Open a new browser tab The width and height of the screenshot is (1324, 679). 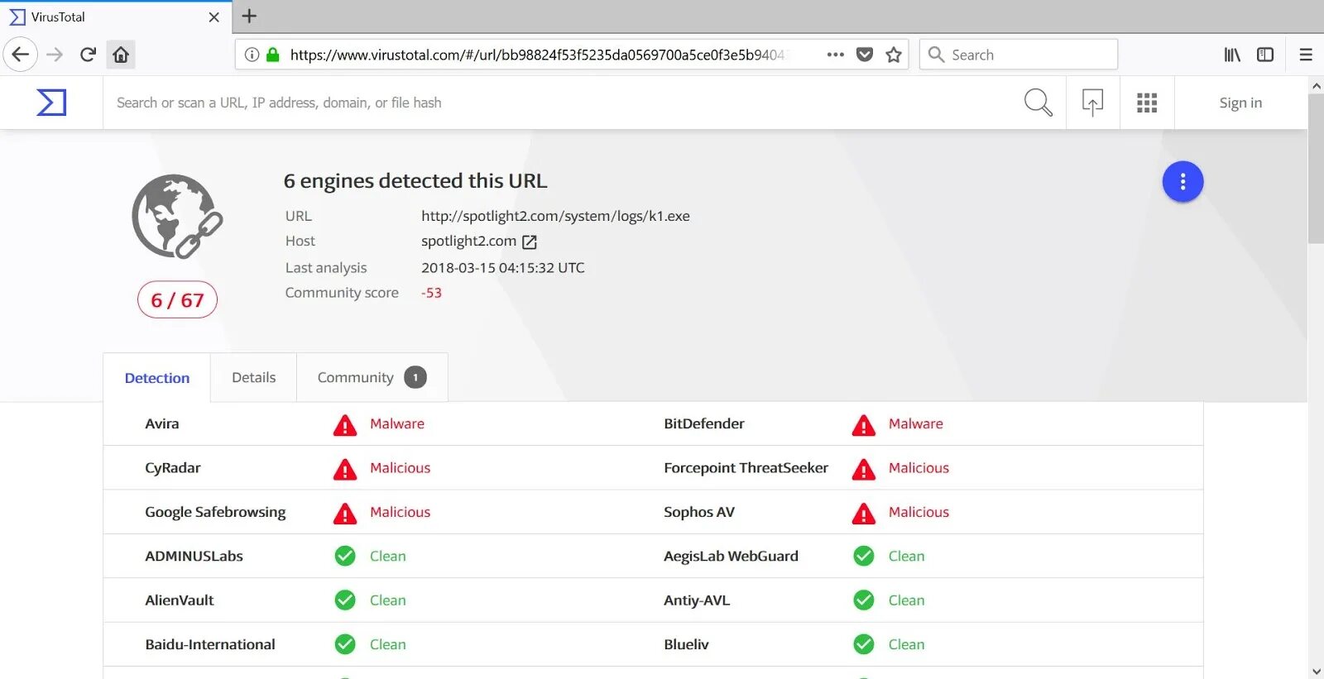249,16
